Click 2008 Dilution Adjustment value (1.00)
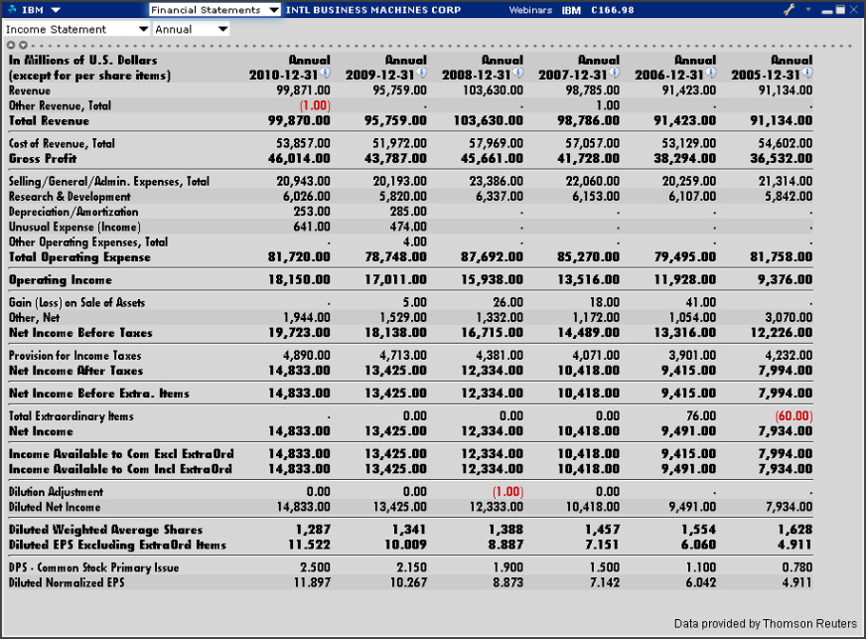The height and width of the screenshot is (639, 866). [507, 492]
